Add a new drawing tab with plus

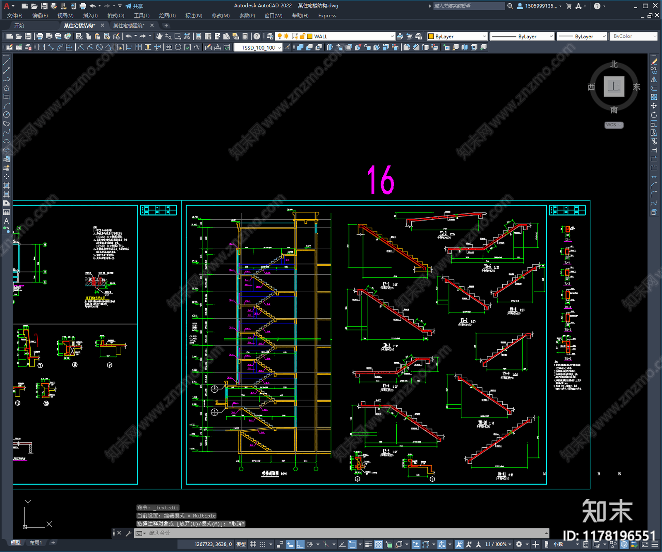(166, 26)
